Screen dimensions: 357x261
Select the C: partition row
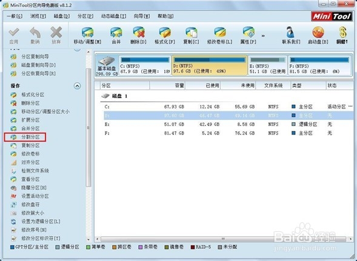[x=229, y=107]
